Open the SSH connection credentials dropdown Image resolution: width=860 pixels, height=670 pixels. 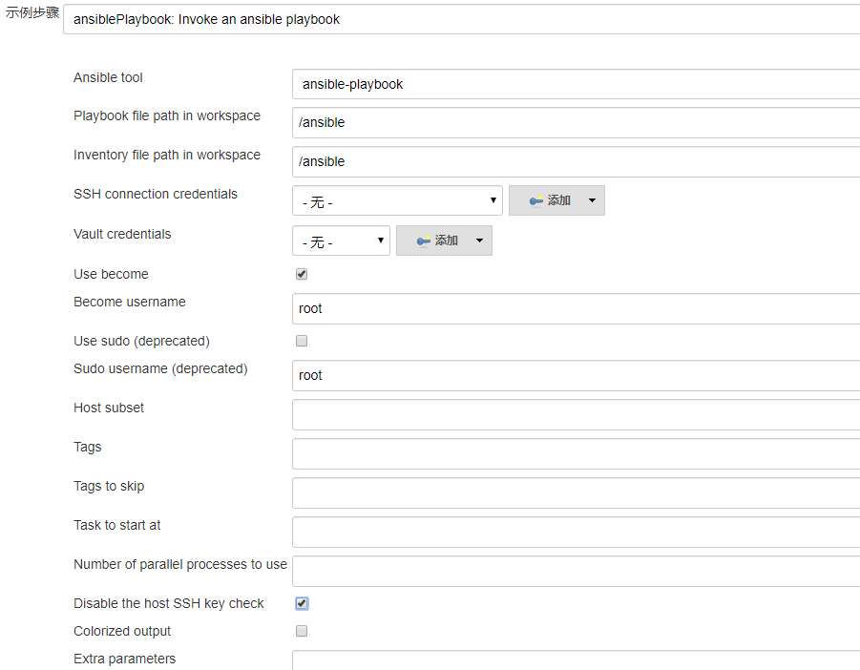tap(397, 200)
